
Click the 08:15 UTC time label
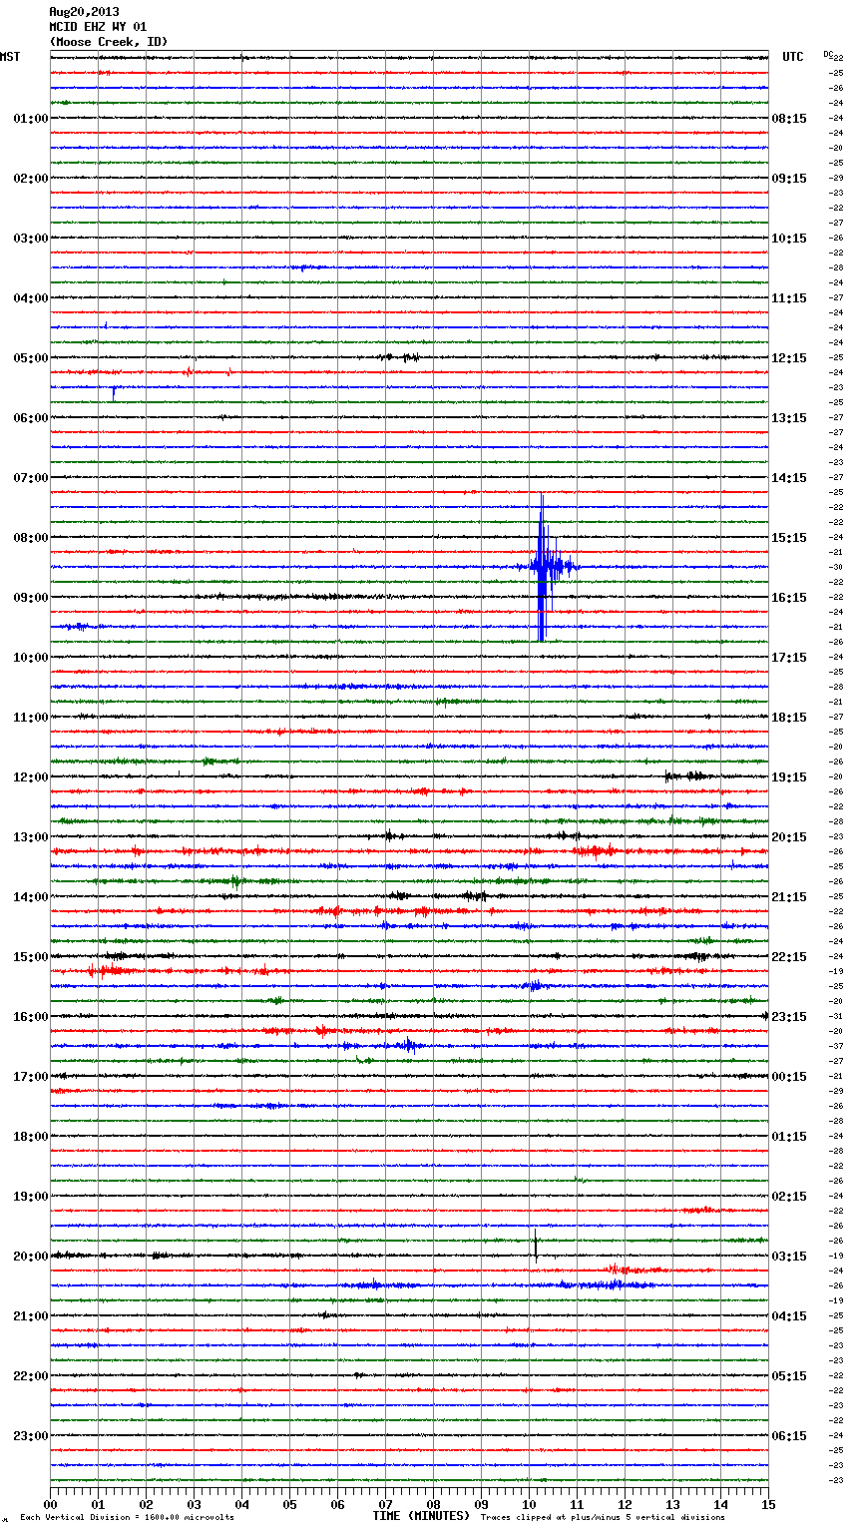[x=789, y=119]
